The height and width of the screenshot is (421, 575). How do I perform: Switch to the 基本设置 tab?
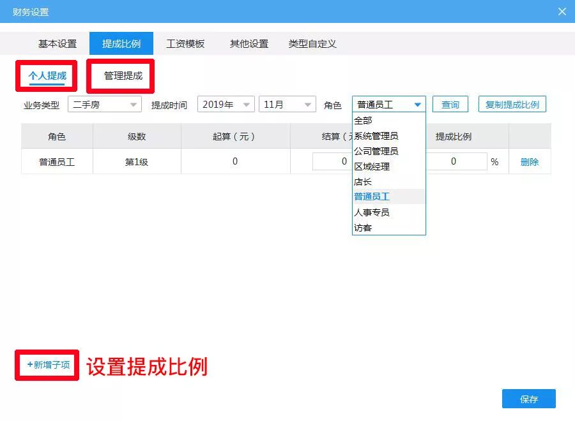click(58, 43)
